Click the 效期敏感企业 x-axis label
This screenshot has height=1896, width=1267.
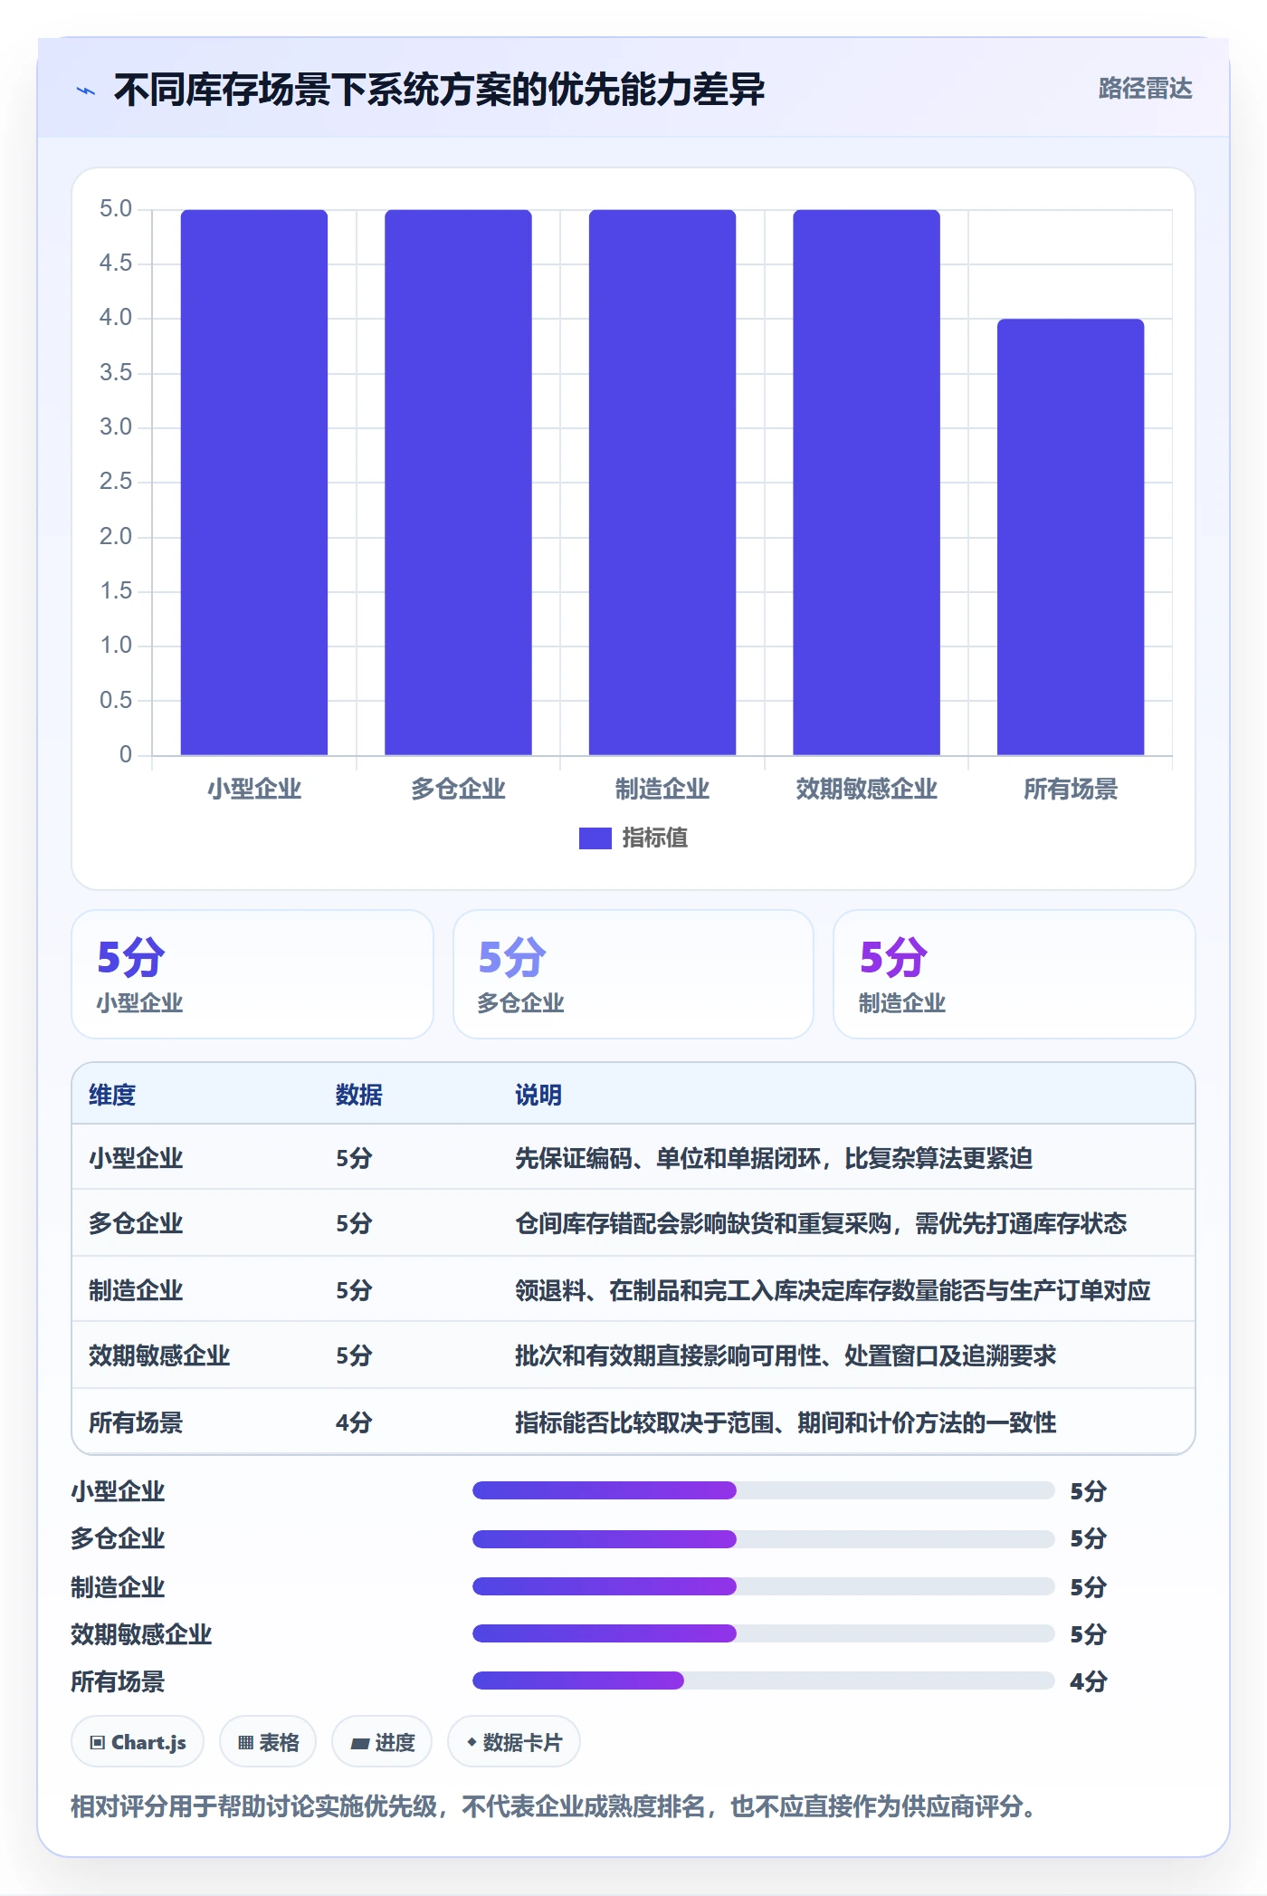(866, 790)
